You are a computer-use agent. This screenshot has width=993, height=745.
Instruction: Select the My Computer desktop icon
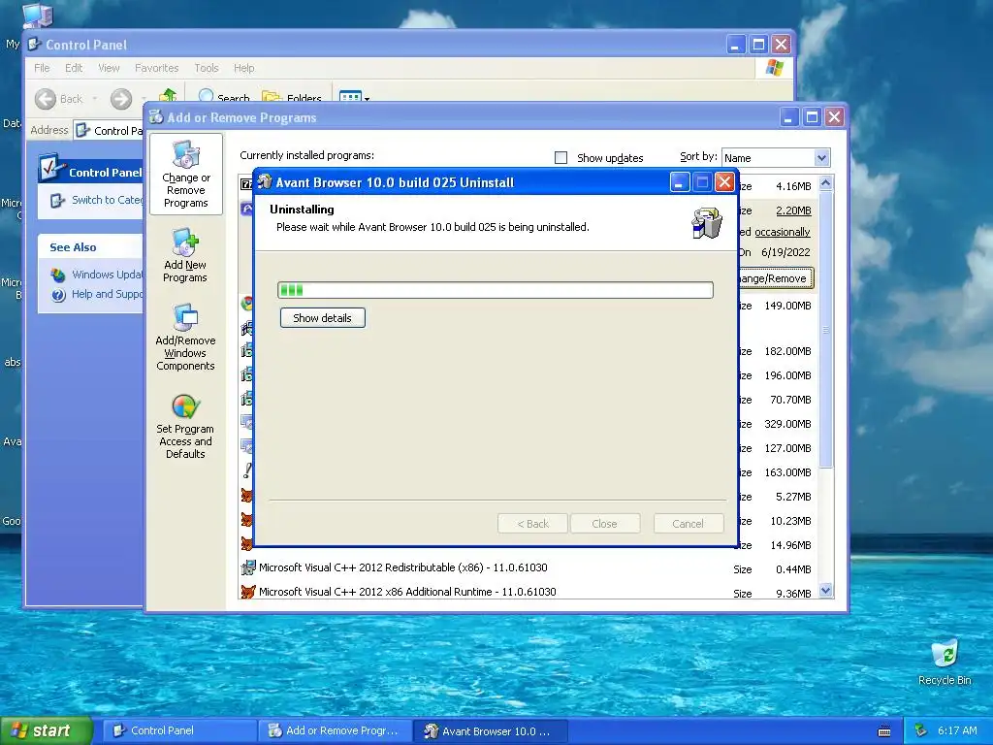pyautogui.click(x=38, y=16)
